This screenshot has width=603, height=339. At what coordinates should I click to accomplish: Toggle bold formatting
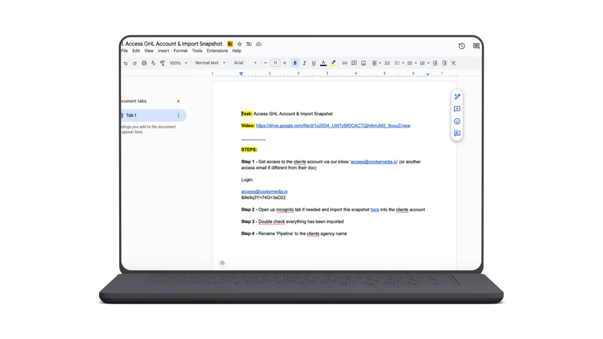coord(295,63)
